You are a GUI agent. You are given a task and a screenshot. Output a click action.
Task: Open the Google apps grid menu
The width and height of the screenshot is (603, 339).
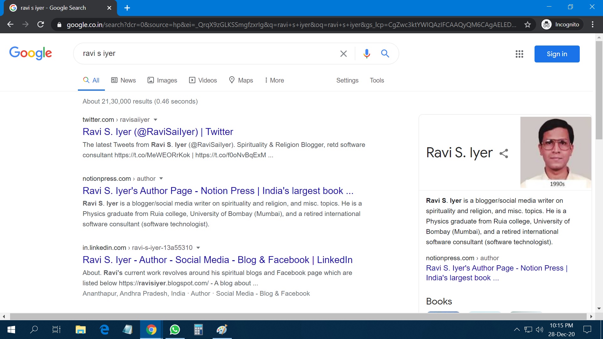[519, 54]
